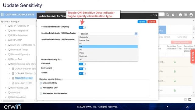Viewport: 195px width, 110px height.
Task: Click the search magnifier icon
Action: click(168, 15)
